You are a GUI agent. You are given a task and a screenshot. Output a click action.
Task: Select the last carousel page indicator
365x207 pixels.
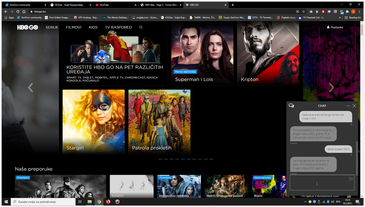click(x=211, y=159)
